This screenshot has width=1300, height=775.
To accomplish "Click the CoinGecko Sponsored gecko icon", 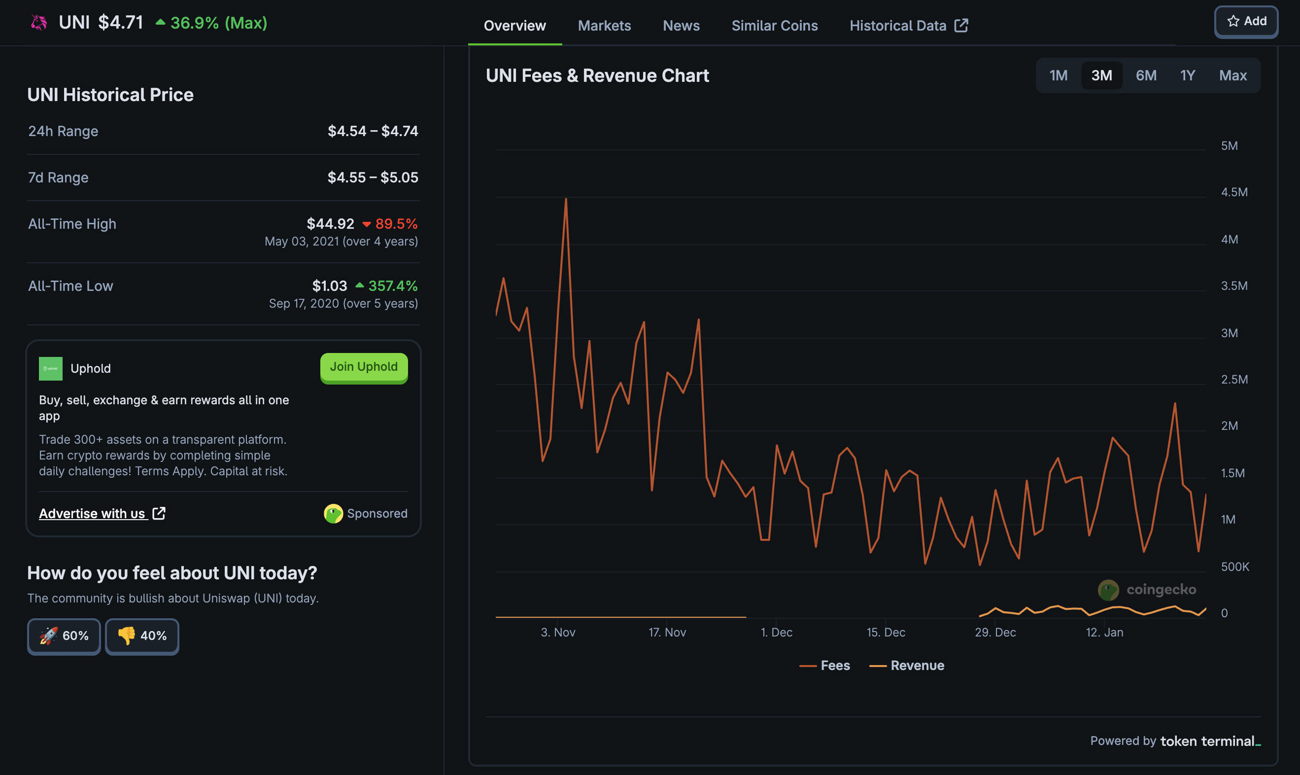I will (333, 513).
